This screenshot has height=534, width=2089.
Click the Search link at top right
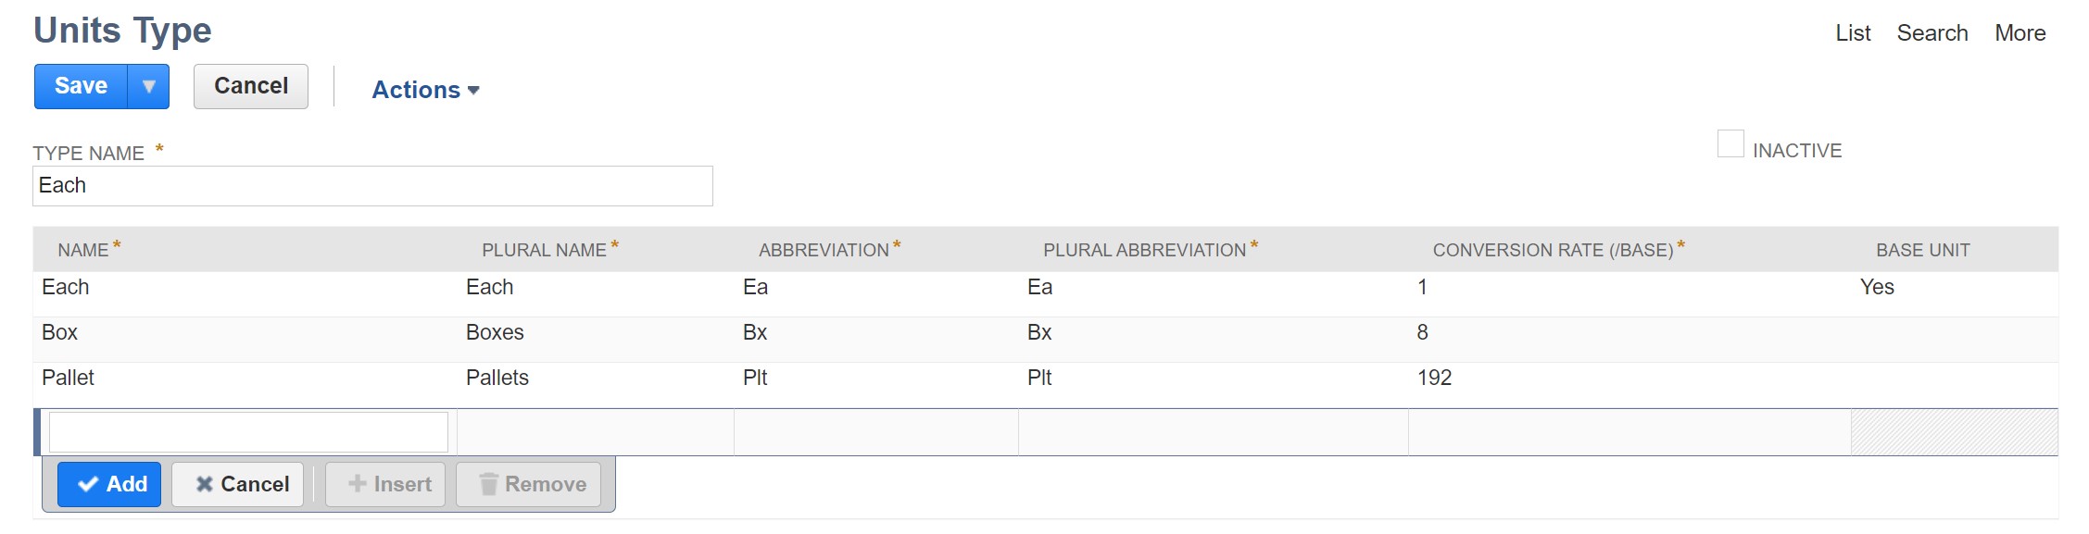pos(1933,32)
